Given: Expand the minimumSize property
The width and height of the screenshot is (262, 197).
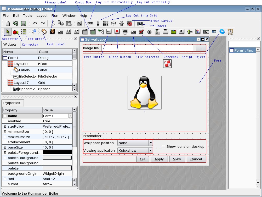Looking at the screenshot, I should 5,132.
